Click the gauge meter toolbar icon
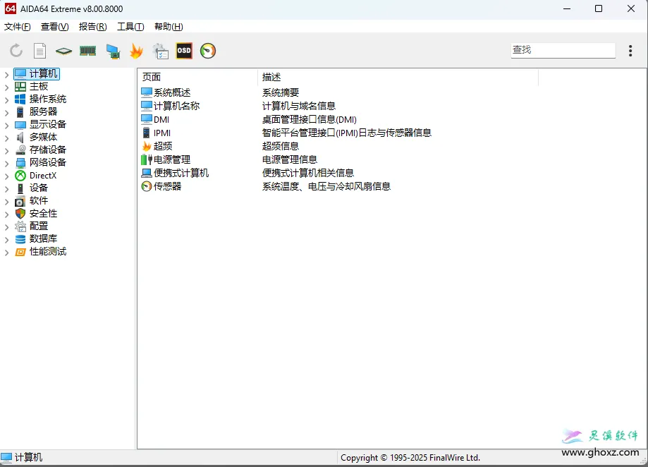The image size is (648, 467). (x=208, y=51)
